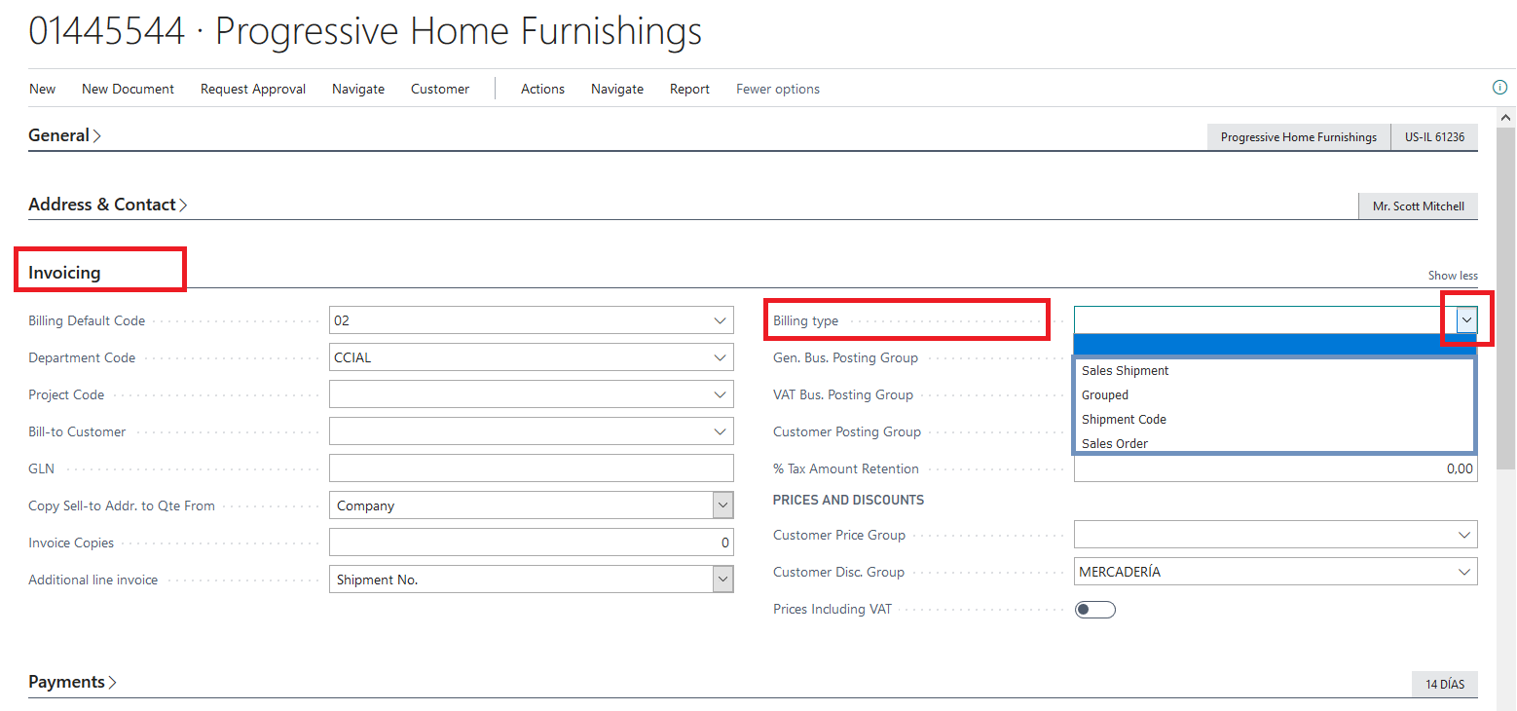Select the blank highlighted Billing type option
Image resolution: width=1517 pixels, height=711 pixels.
tap(1276, 345)
